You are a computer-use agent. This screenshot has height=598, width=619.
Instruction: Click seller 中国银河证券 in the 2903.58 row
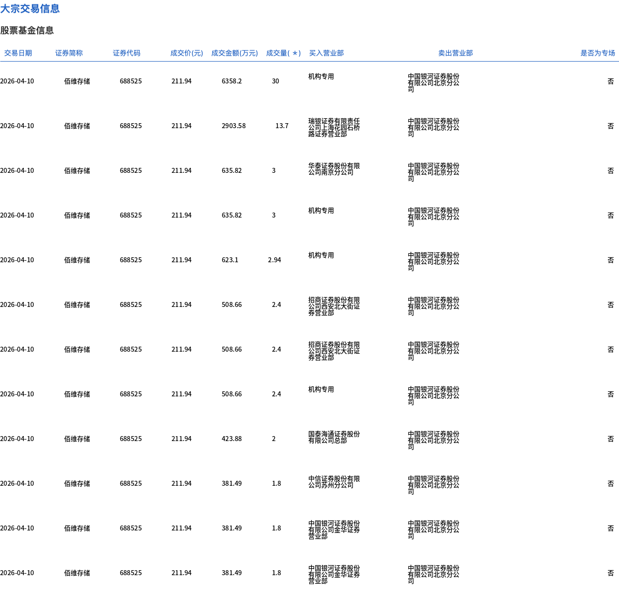pos(434,127)
